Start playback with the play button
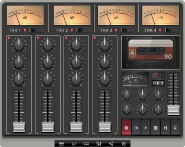 tap(146, 128)
